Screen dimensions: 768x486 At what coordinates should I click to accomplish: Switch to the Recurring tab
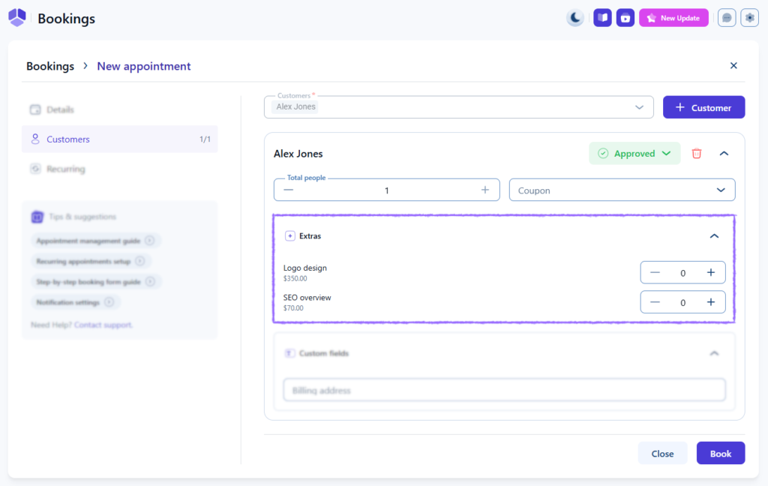click(x=65, y=169)
